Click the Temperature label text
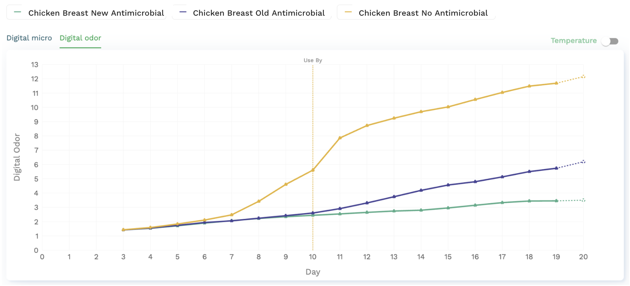Screen dimensions: 630x286 click(x=573, y=40)
